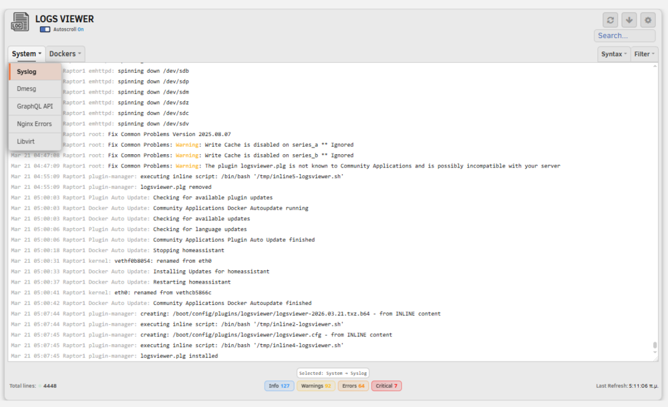The image size is (668, 407).
Task: Click the Total lines 4448 text
Action: coord(33,386)
